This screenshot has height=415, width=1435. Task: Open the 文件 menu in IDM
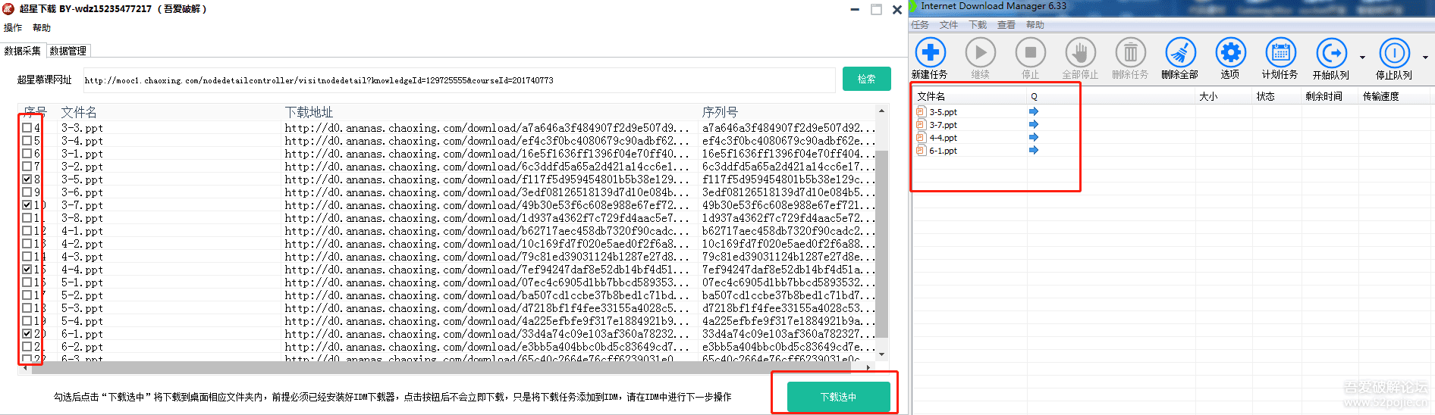949,25
